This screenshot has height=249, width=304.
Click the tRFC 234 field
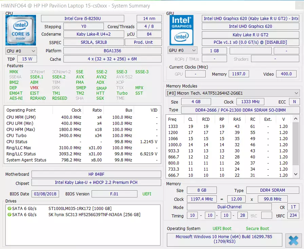(x=293, y=215)
